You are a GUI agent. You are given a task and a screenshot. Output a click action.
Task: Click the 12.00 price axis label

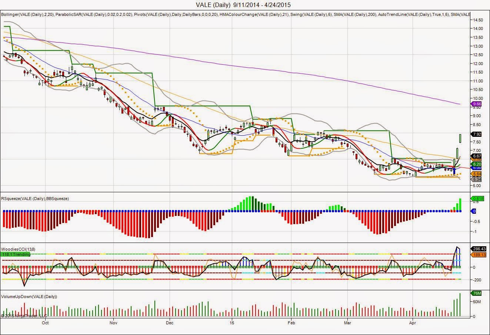[477, 64]
